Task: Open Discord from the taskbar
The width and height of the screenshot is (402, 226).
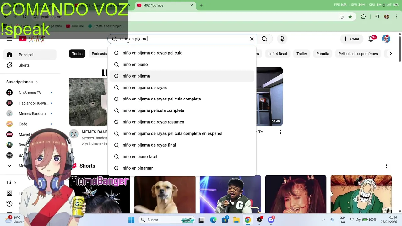Action: coord(271,220)
